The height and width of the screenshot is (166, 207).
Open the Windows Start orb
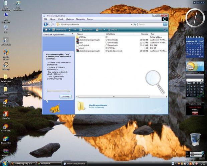5,163
